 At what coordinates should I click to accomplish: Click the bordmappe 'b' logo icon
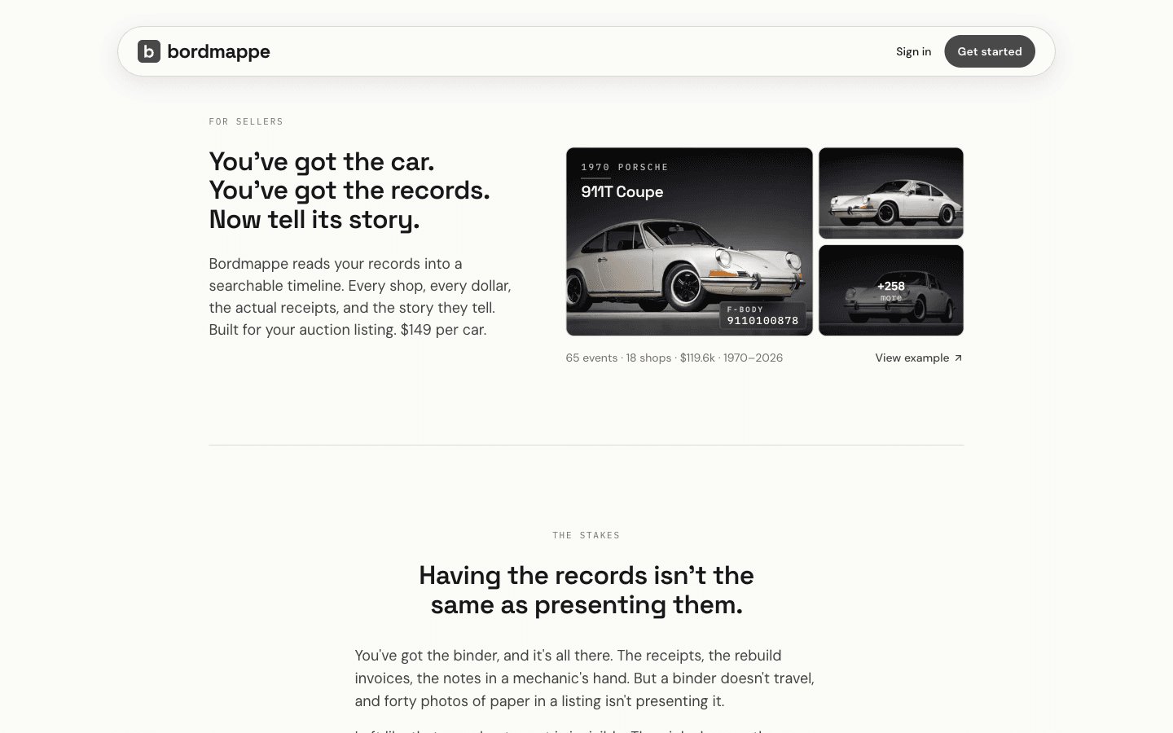coord(149,51)
